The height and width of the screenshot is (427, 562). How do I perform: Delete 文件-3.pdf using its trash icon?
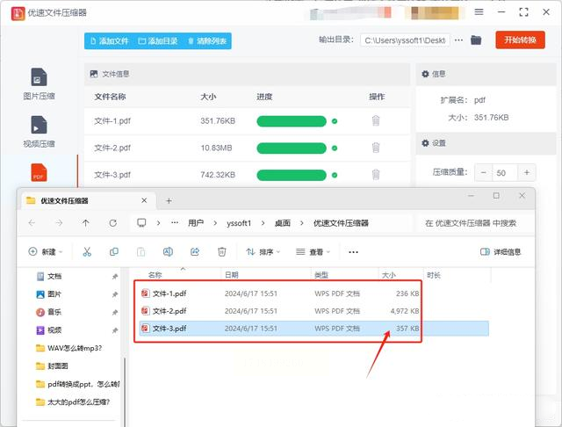pos(376,175)
